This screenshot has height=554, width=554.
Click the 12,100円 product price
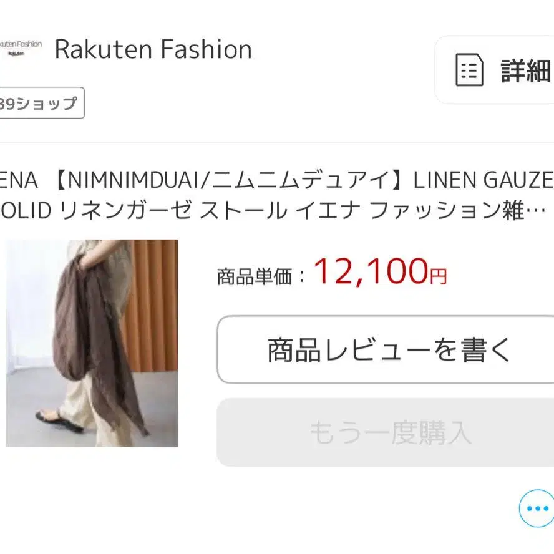point(381,271)
